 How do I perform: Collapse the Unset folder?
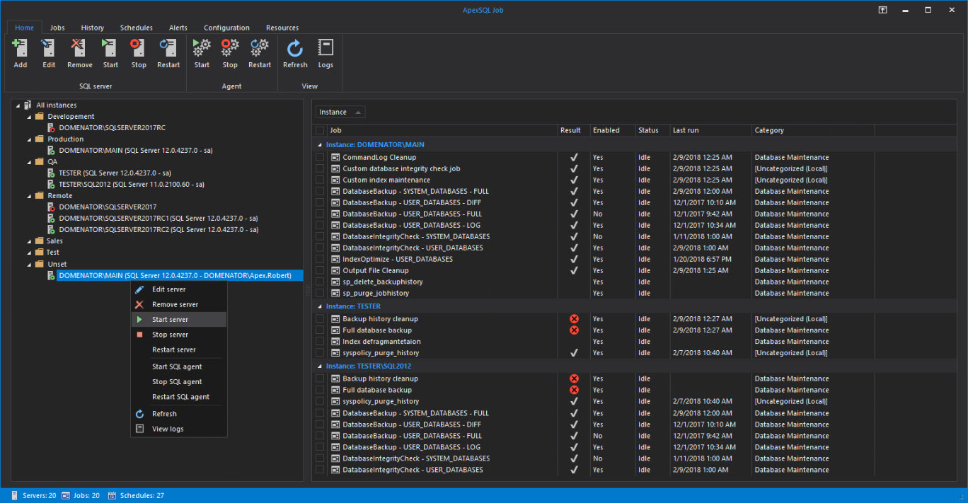28,264
